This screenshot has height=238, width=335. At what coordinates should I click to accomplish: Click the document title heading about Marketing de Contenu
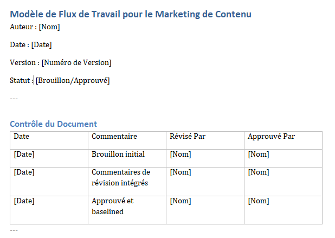[x=131, y=14]
